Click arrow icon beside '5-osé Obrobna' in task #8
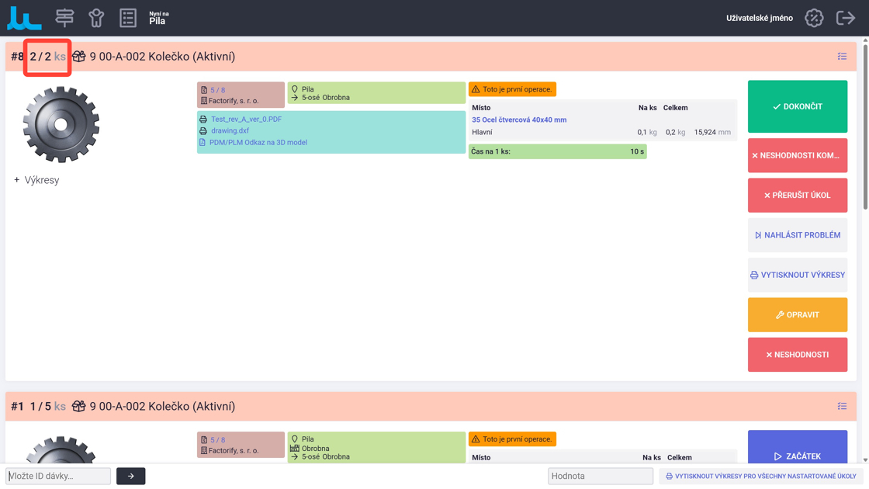The image size is (869, 489). point(294,98)
